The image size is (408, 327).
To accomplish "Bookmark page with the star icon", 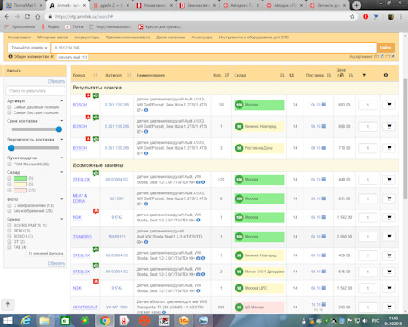I will coord(352,17).
